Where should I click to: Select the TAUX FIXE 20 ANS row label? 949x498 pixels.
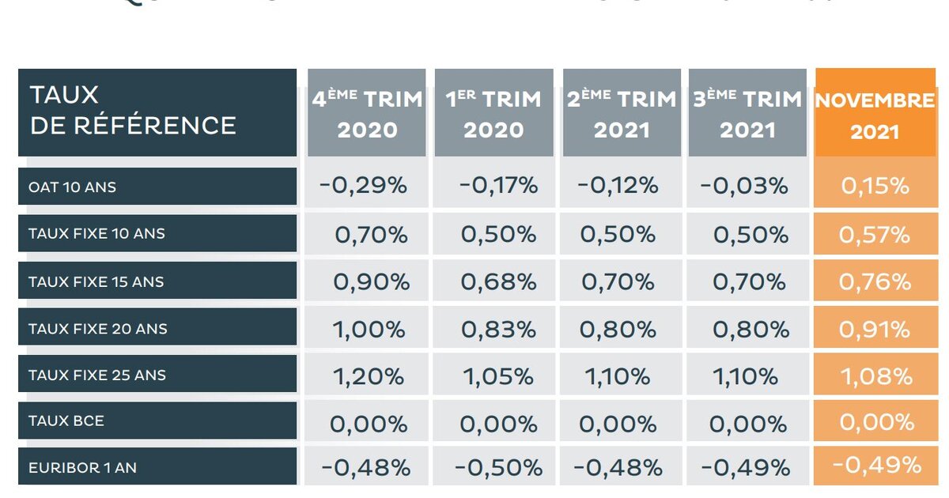tap(157, 328)
